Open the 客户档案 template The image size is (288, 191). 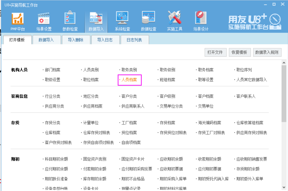click(206, 96)
